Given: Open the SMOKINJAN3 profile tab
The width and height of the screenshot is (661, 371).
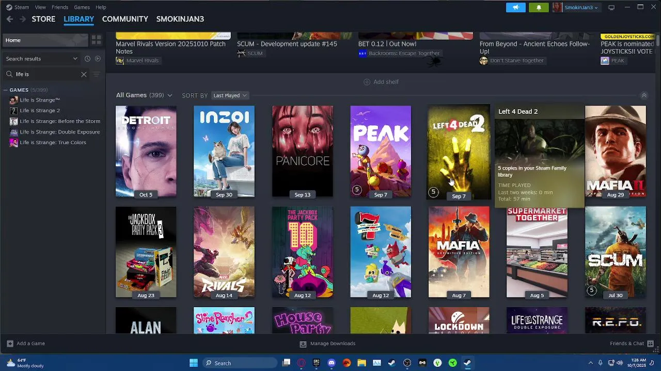Looking at the screenshot, I should [x=180, y=19].
